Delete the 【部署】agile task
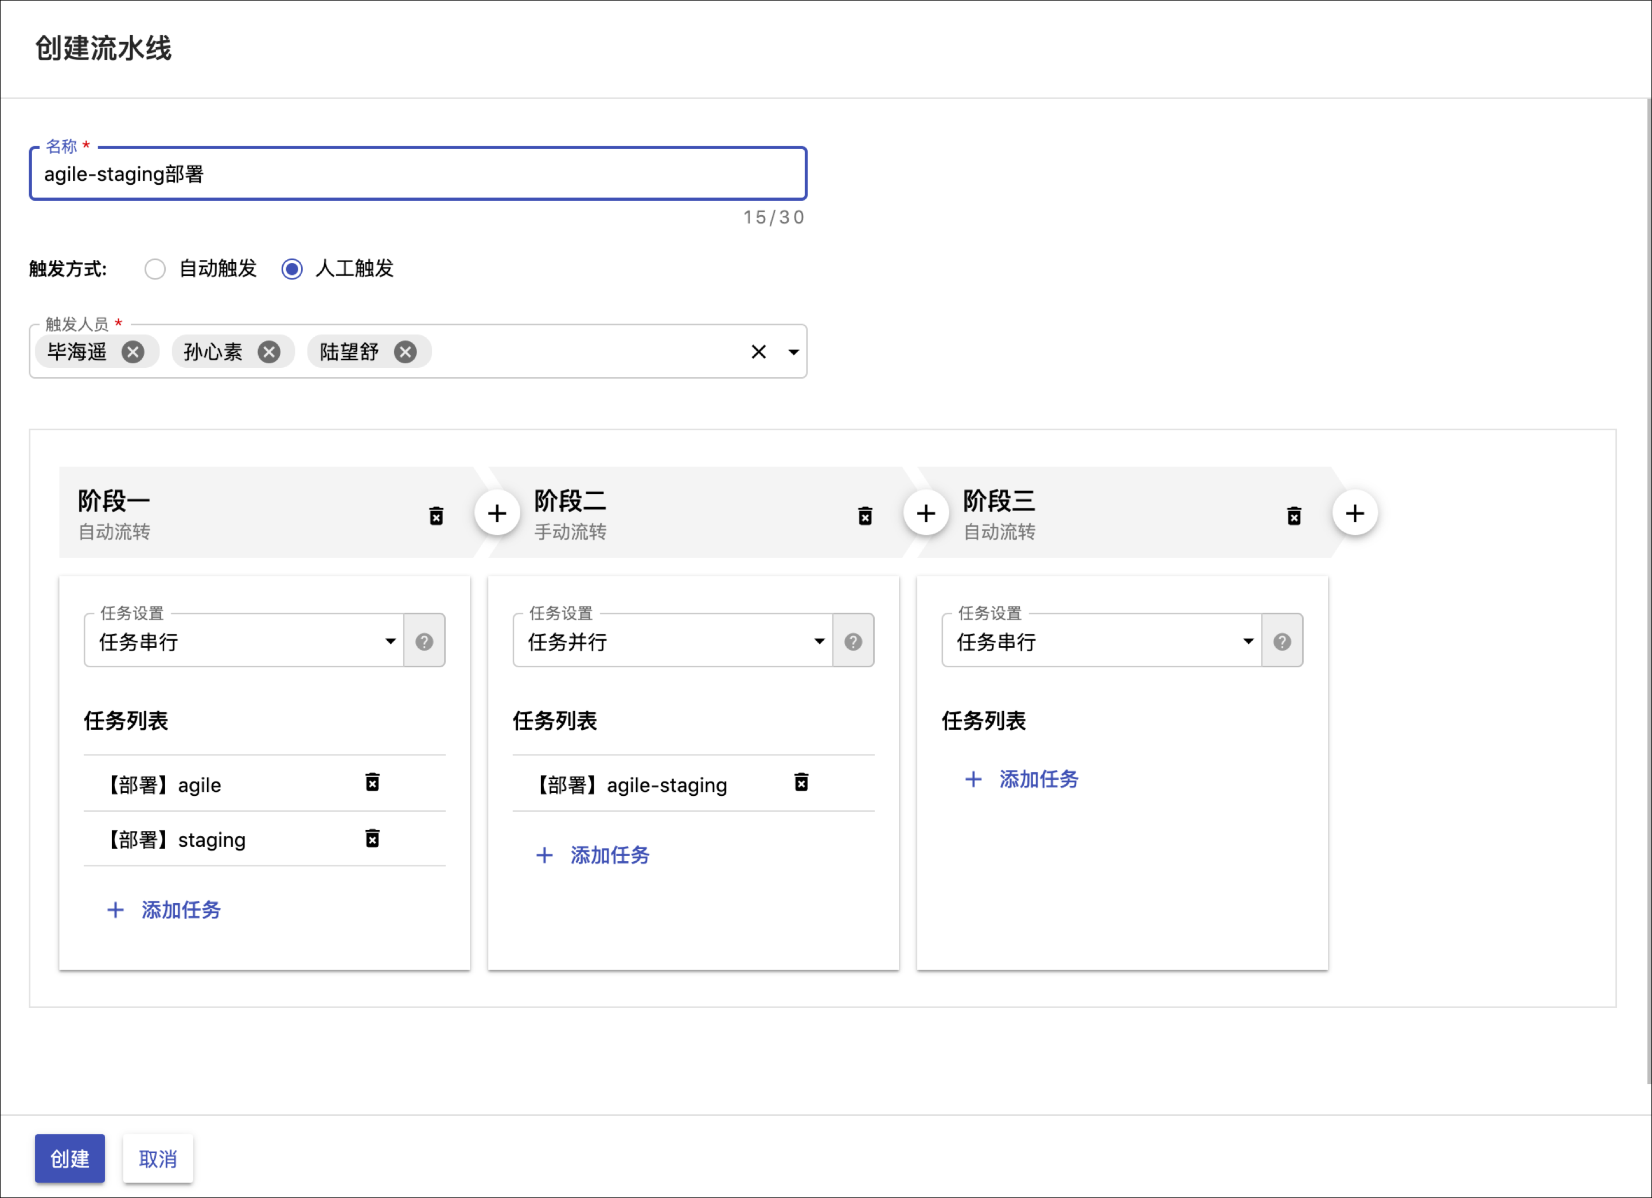 point(372,783)
